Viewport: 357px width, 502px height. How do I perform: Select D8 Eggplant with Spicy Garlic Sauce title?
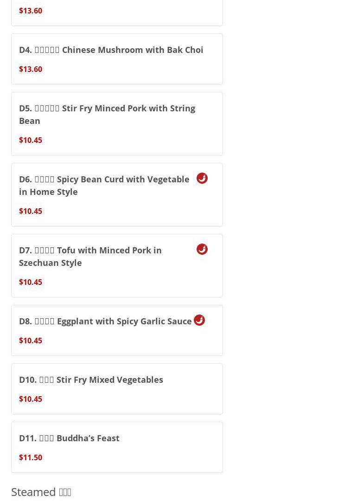click(x=105, y=321)
